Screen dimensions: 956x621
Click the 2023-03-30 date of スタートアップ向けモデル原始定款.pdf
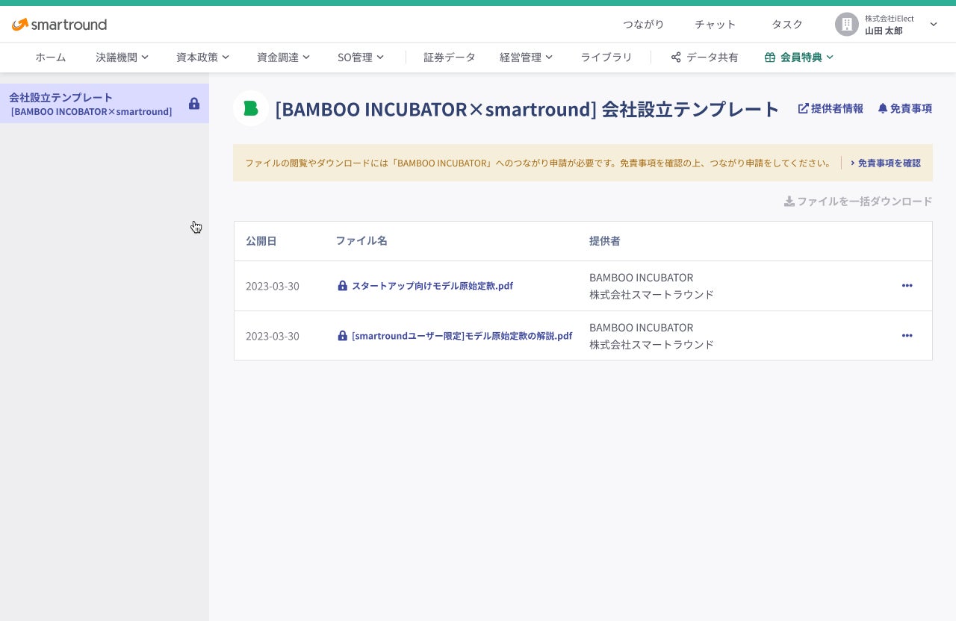273,286
